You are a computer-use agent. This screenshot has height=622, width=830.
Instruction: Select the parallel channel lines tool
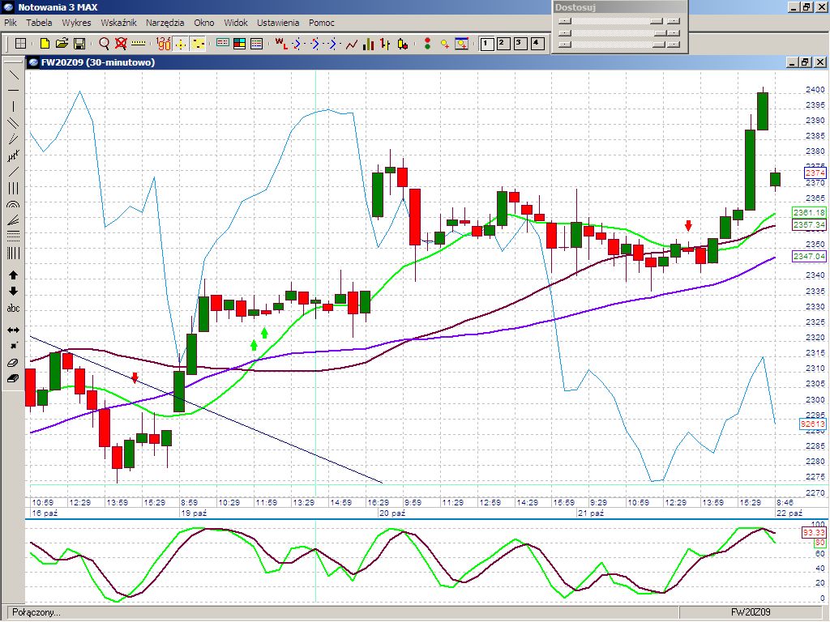tap(13, 123)
